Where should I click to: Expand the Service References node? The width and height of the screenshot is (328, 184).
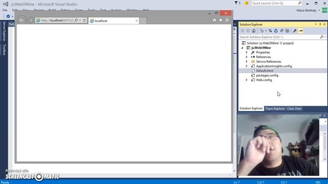tap(247, 61)
